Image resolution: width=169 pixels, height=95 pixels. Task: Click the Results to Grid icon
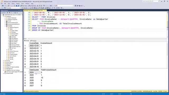[48, 8]
